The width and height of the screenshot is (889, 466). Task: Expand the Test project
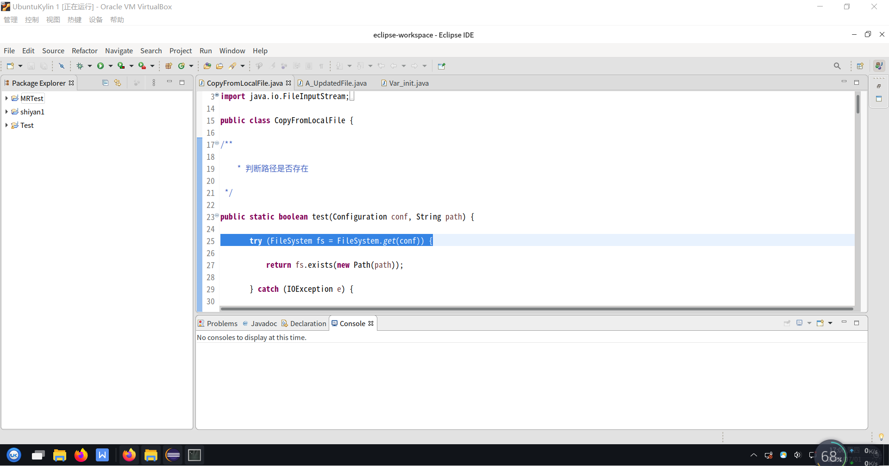click(6, 125)
